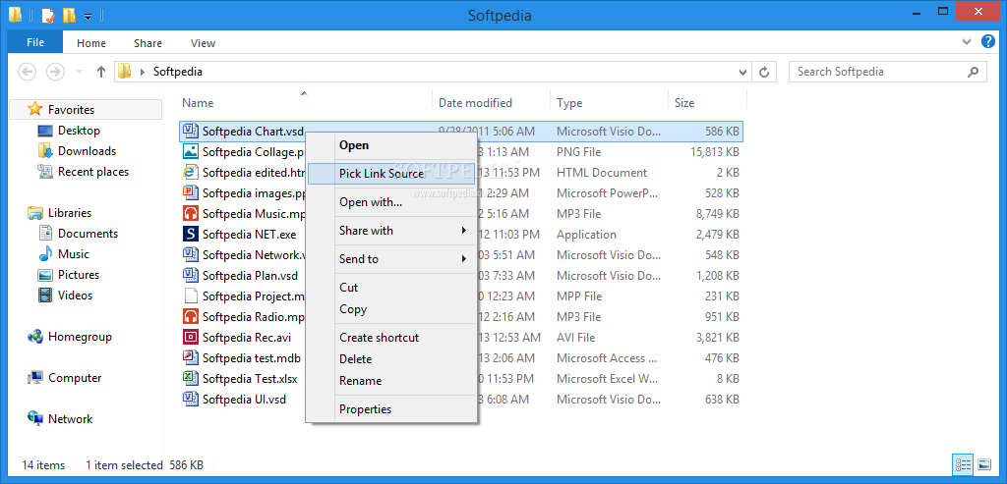Choose Rename in the context menu

pos(391,381)
